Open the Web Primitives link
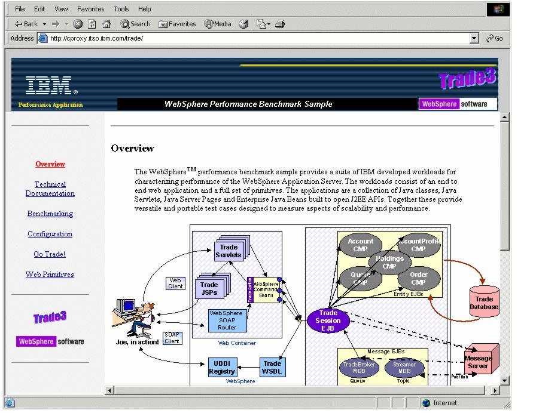The height and width of the screenshot is (413, 533). pos(50,275)
